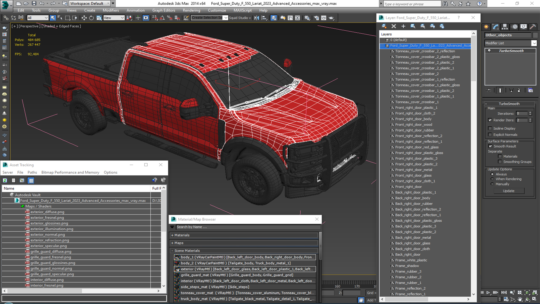Screen dimensions: 540x304
Task: Click Delete layer X icon in Layer dialog
Action: click(394, 26)
